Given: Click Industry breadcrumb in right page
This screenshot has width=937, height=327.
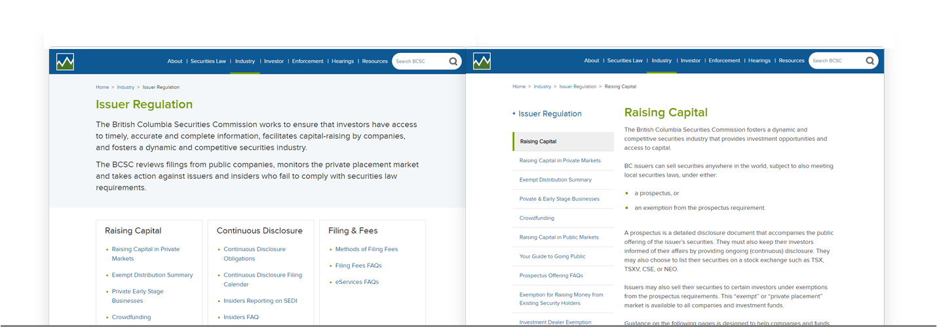Looking at the screenshot, I should pyautogui.click(x=543, y=86).
